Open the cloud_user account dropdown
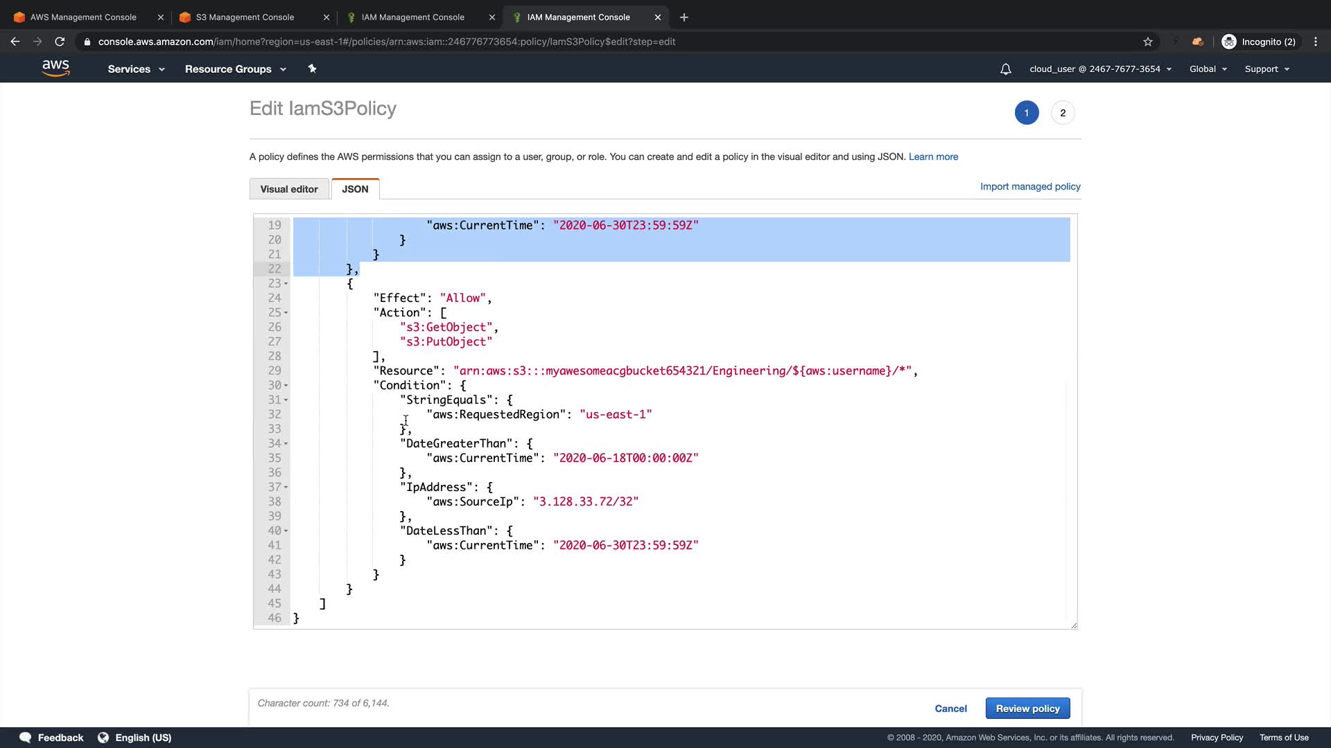The width and height of the screenshot is (1331, 748). [1100, 69]
